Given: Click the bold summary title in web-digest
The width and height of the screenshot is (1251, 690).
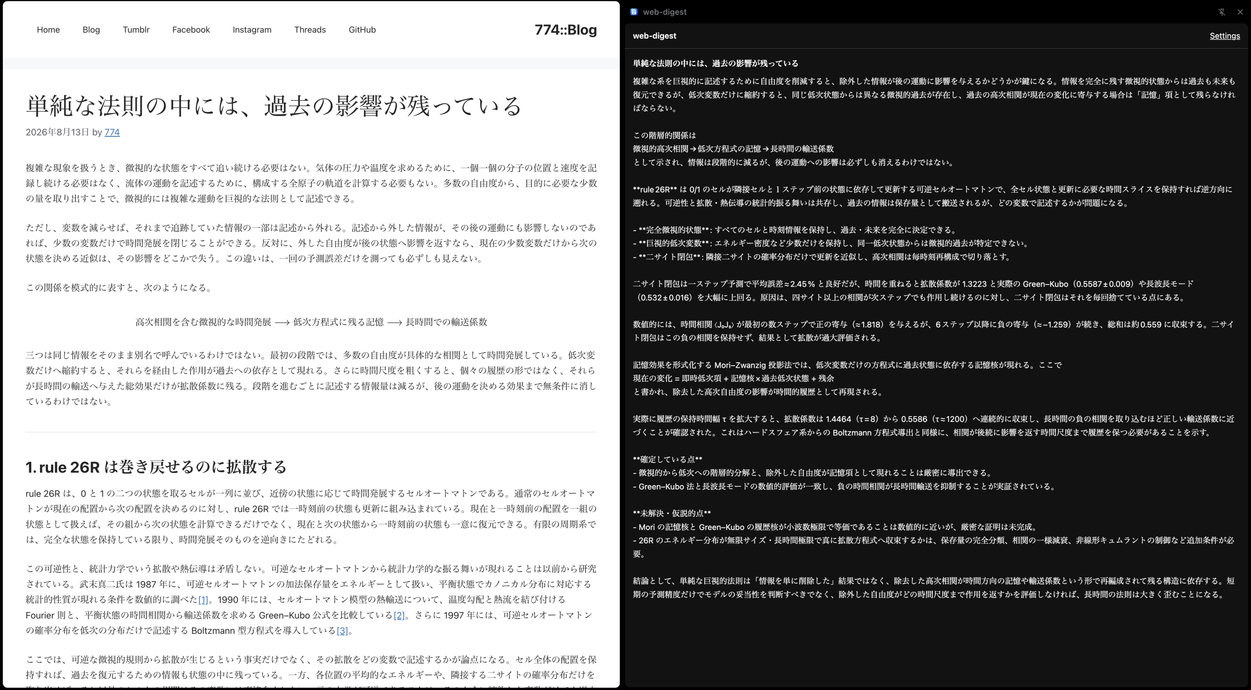Looking at the screenshot, I should click(x=715, y=63).
